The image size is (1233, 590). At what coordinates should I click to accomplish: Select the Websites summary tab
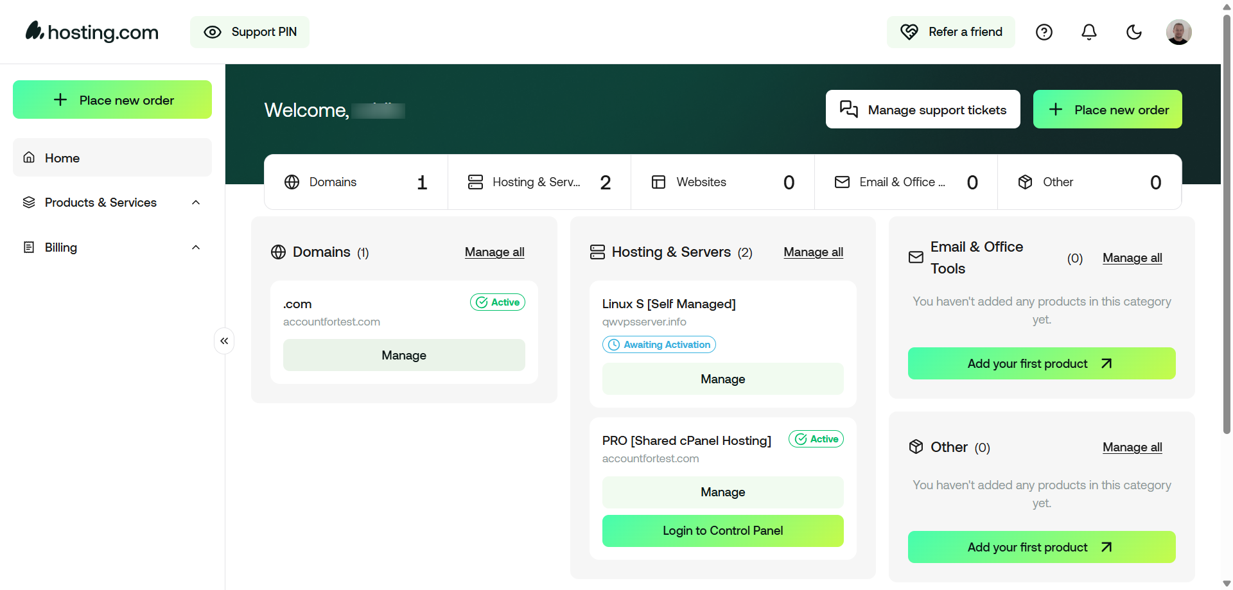722,182
